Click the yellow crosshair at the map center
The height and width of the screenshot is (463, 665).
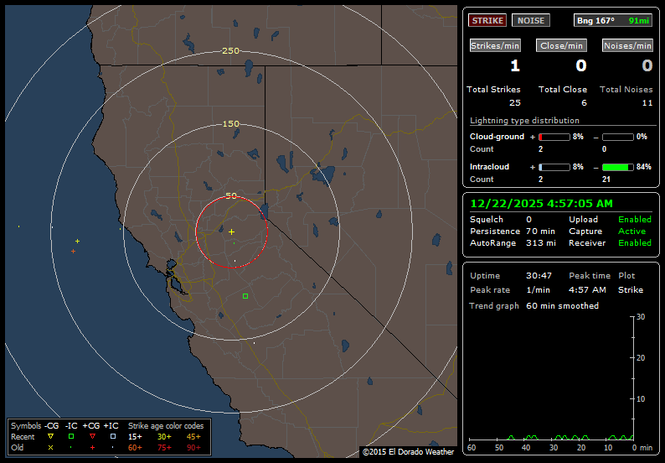(231, 231)
